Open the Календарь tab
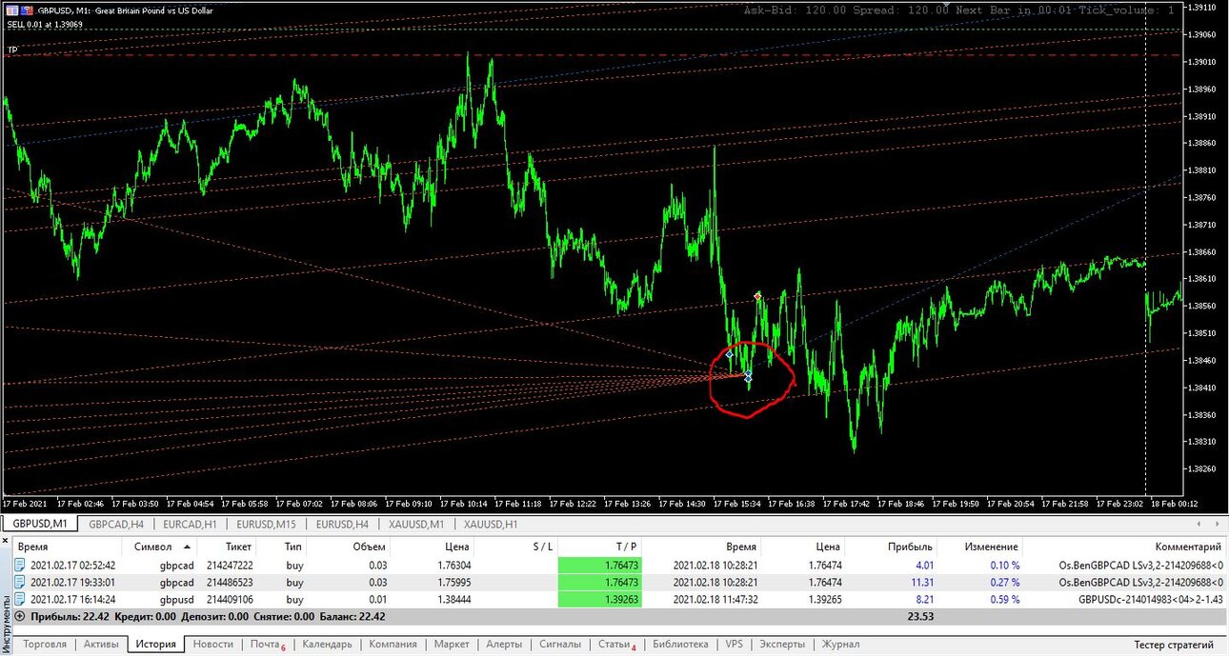Image resolution: width=1229 pixels, height=656 pixels. (327, 645)
